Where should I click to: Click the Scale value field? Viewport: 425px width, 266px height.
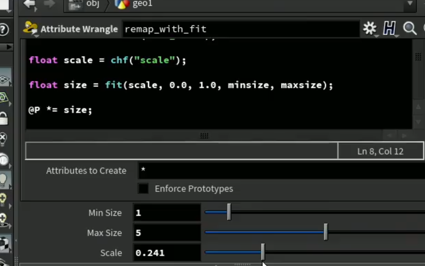[x=167, y=253]
